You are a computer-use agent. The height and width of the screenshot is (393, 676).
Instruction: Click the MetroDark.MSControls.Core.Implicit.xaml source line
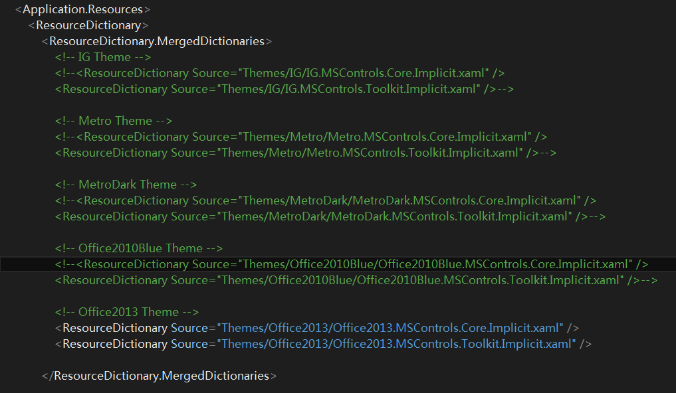click(x=326, y=200)
